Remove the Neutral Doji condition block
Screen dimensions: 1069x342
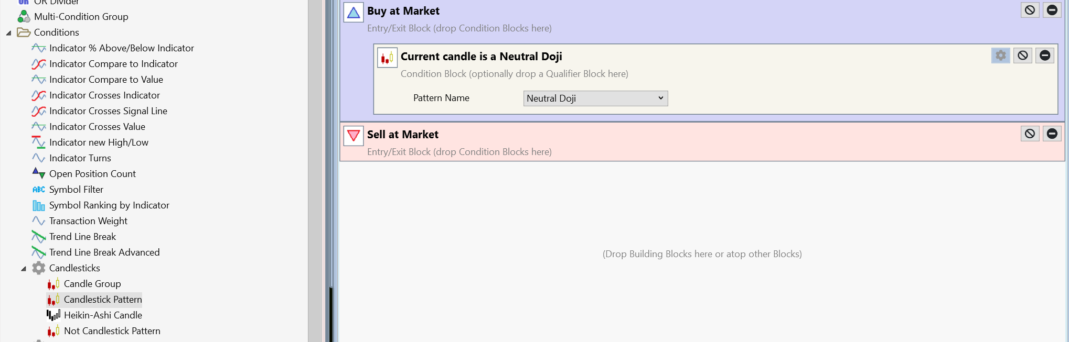pyautogui.click(x=1045, y=56)
